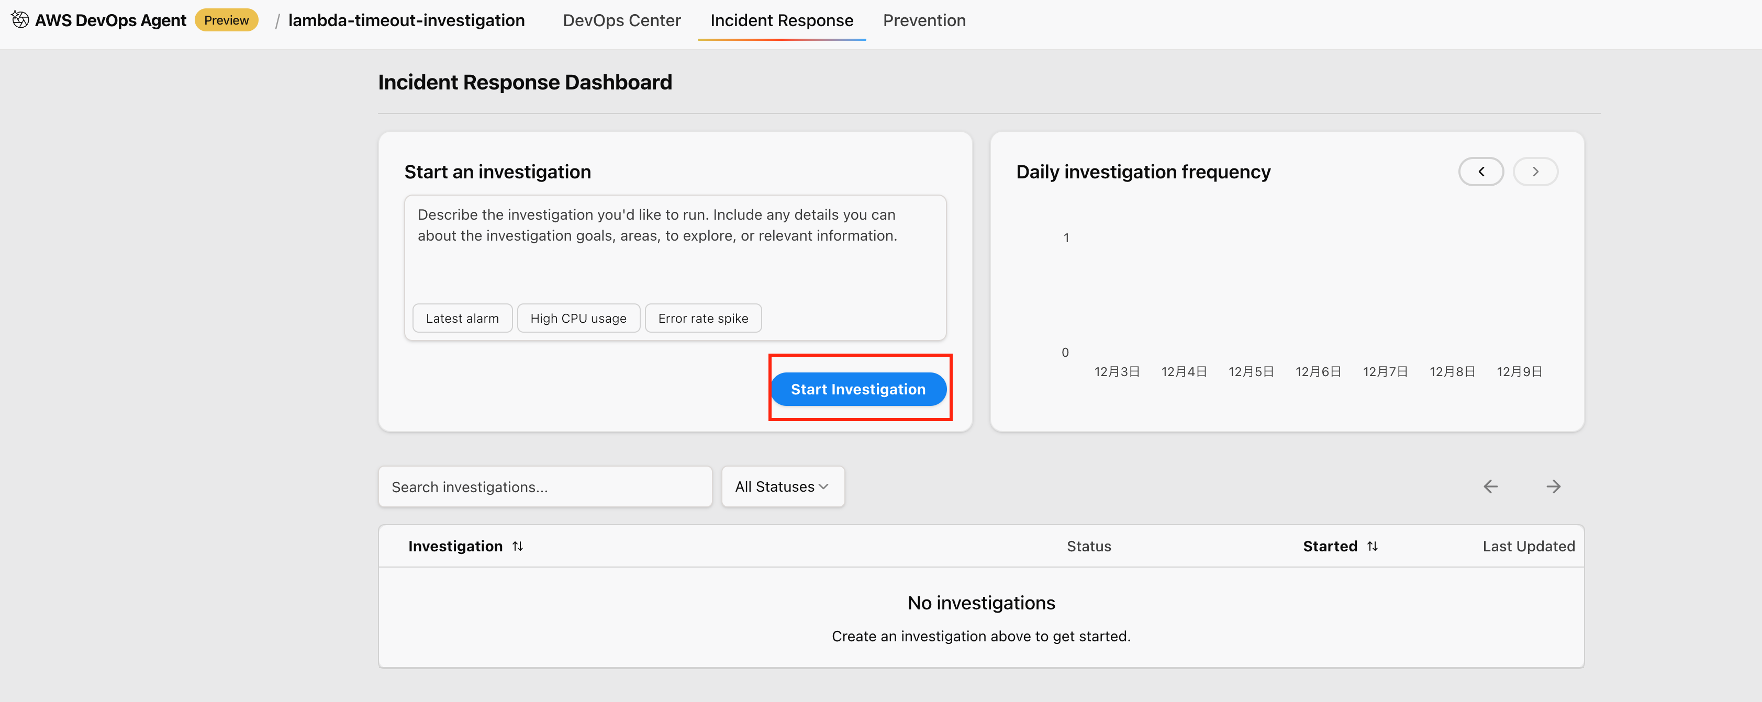Sort by Started column arrows icon

1372,546
